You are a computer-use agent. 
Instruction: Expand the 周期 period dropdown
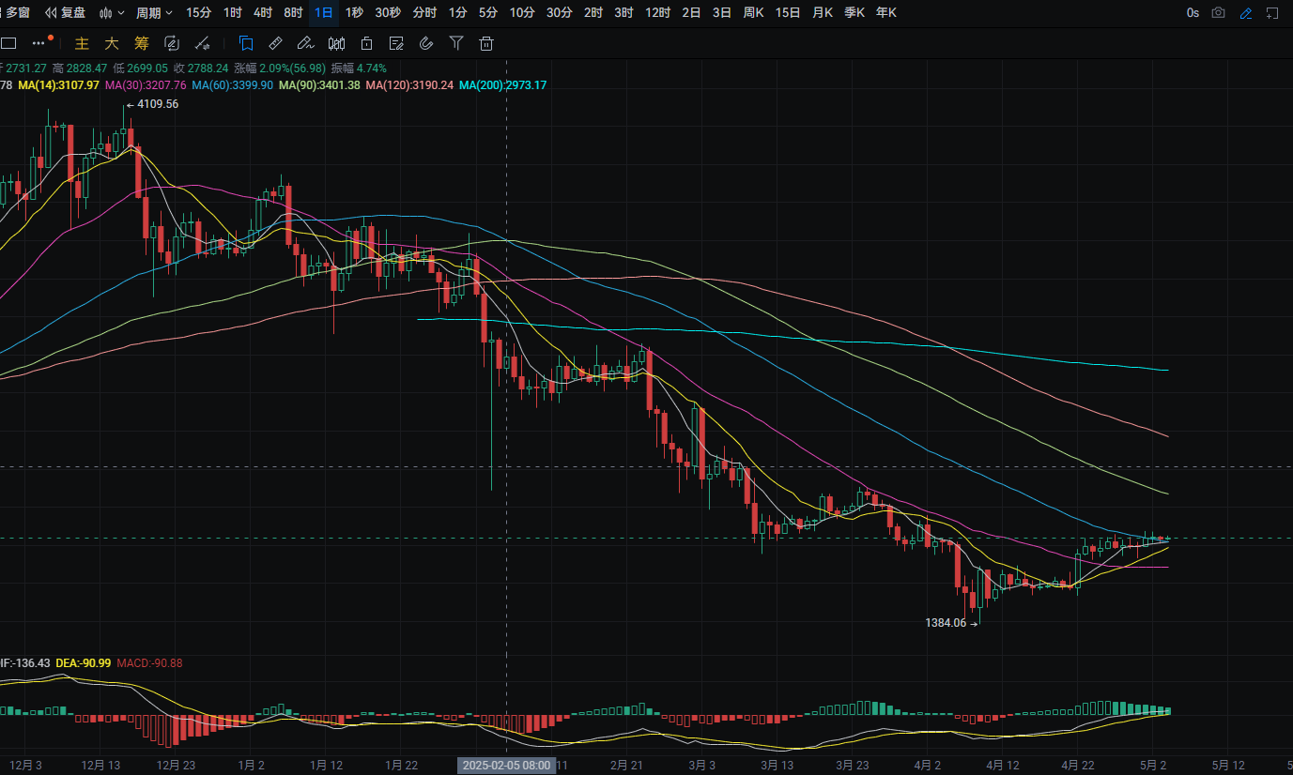[154, 13]
